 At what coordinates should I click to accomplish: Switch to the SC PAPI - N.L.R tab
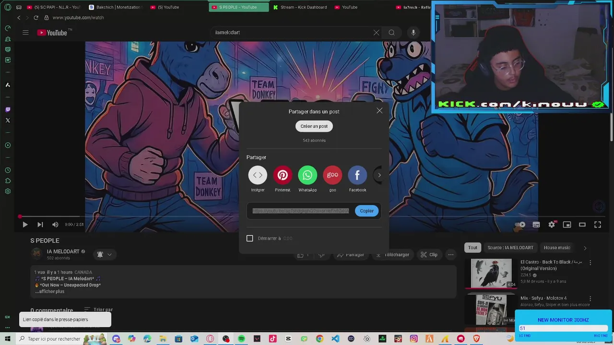point(54,7)
